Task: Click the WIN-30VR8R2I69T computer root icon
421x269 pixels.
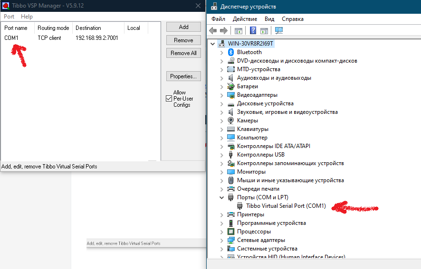Action: (x=222, y=44)
